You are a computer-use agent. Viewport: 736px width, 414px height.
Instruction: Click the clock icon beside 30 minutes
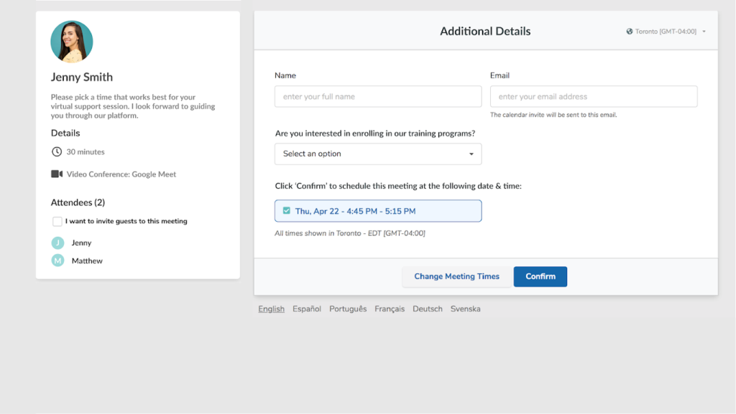tap(56, 151)
